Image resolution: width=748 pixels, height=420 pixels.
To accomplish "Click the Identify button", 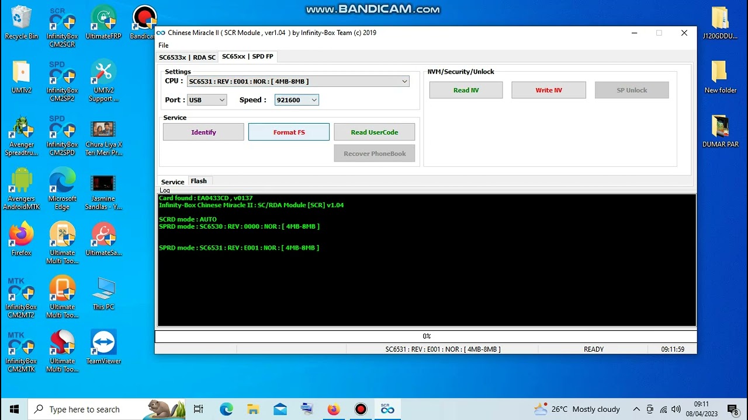I will point(203,132).
